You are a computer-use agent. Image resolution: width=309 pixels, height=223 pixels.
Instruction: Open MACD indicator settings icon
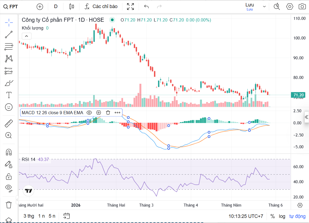tap(99, 113)
